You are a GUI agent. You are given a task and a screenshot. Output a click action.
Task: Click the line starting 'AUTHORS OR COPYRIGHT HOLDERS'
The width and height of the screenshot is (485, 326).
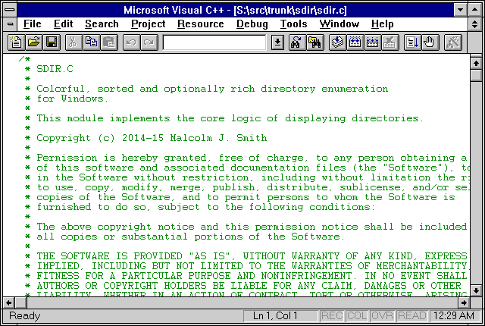tap(242, 286)
